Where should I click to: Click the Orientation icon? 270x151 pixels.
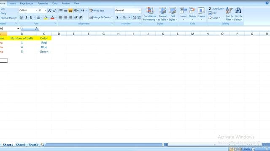pos(76,10)
